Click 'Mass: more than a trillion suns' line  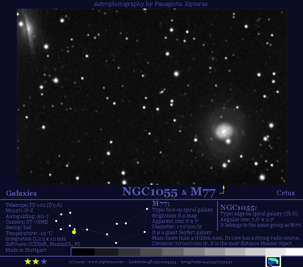pos(187,238)
